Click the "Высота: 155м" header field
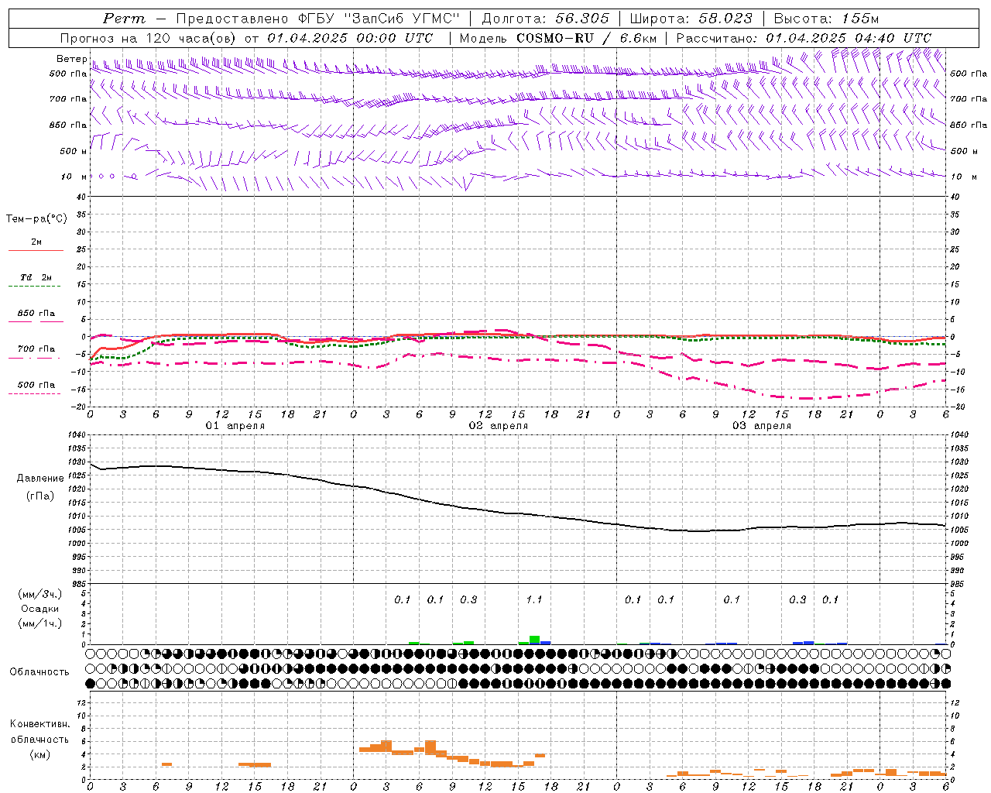This screenshot has height=793, width=991. point(826,19)
